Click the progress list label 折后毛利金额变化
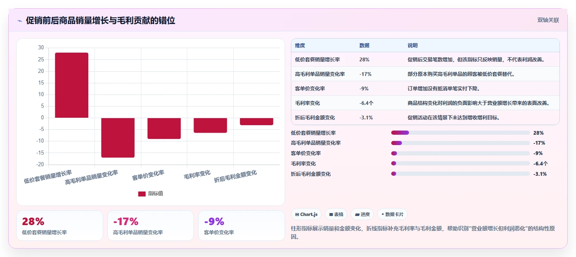 tap(311, 174)
